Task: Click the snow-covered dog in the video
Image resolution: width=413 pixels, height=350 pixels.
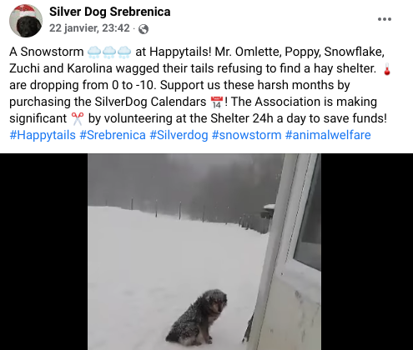Action: (x=197, y=317)
